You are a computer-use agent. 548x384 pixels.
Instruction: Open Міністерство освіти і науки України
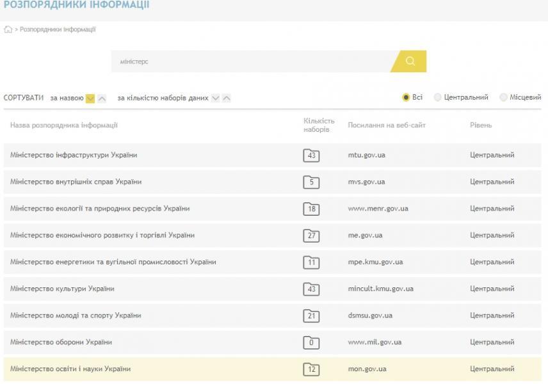click(x=70, y=369)
